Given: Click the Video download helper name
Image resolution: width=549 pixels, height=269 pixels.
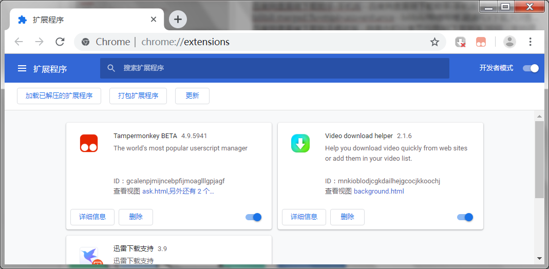Looking at the screenshot, I should point(359,136).
